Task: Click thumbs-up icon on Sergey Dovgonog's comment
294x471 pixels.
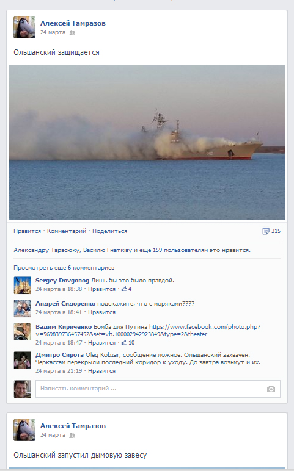Action: tap(123, 289)
